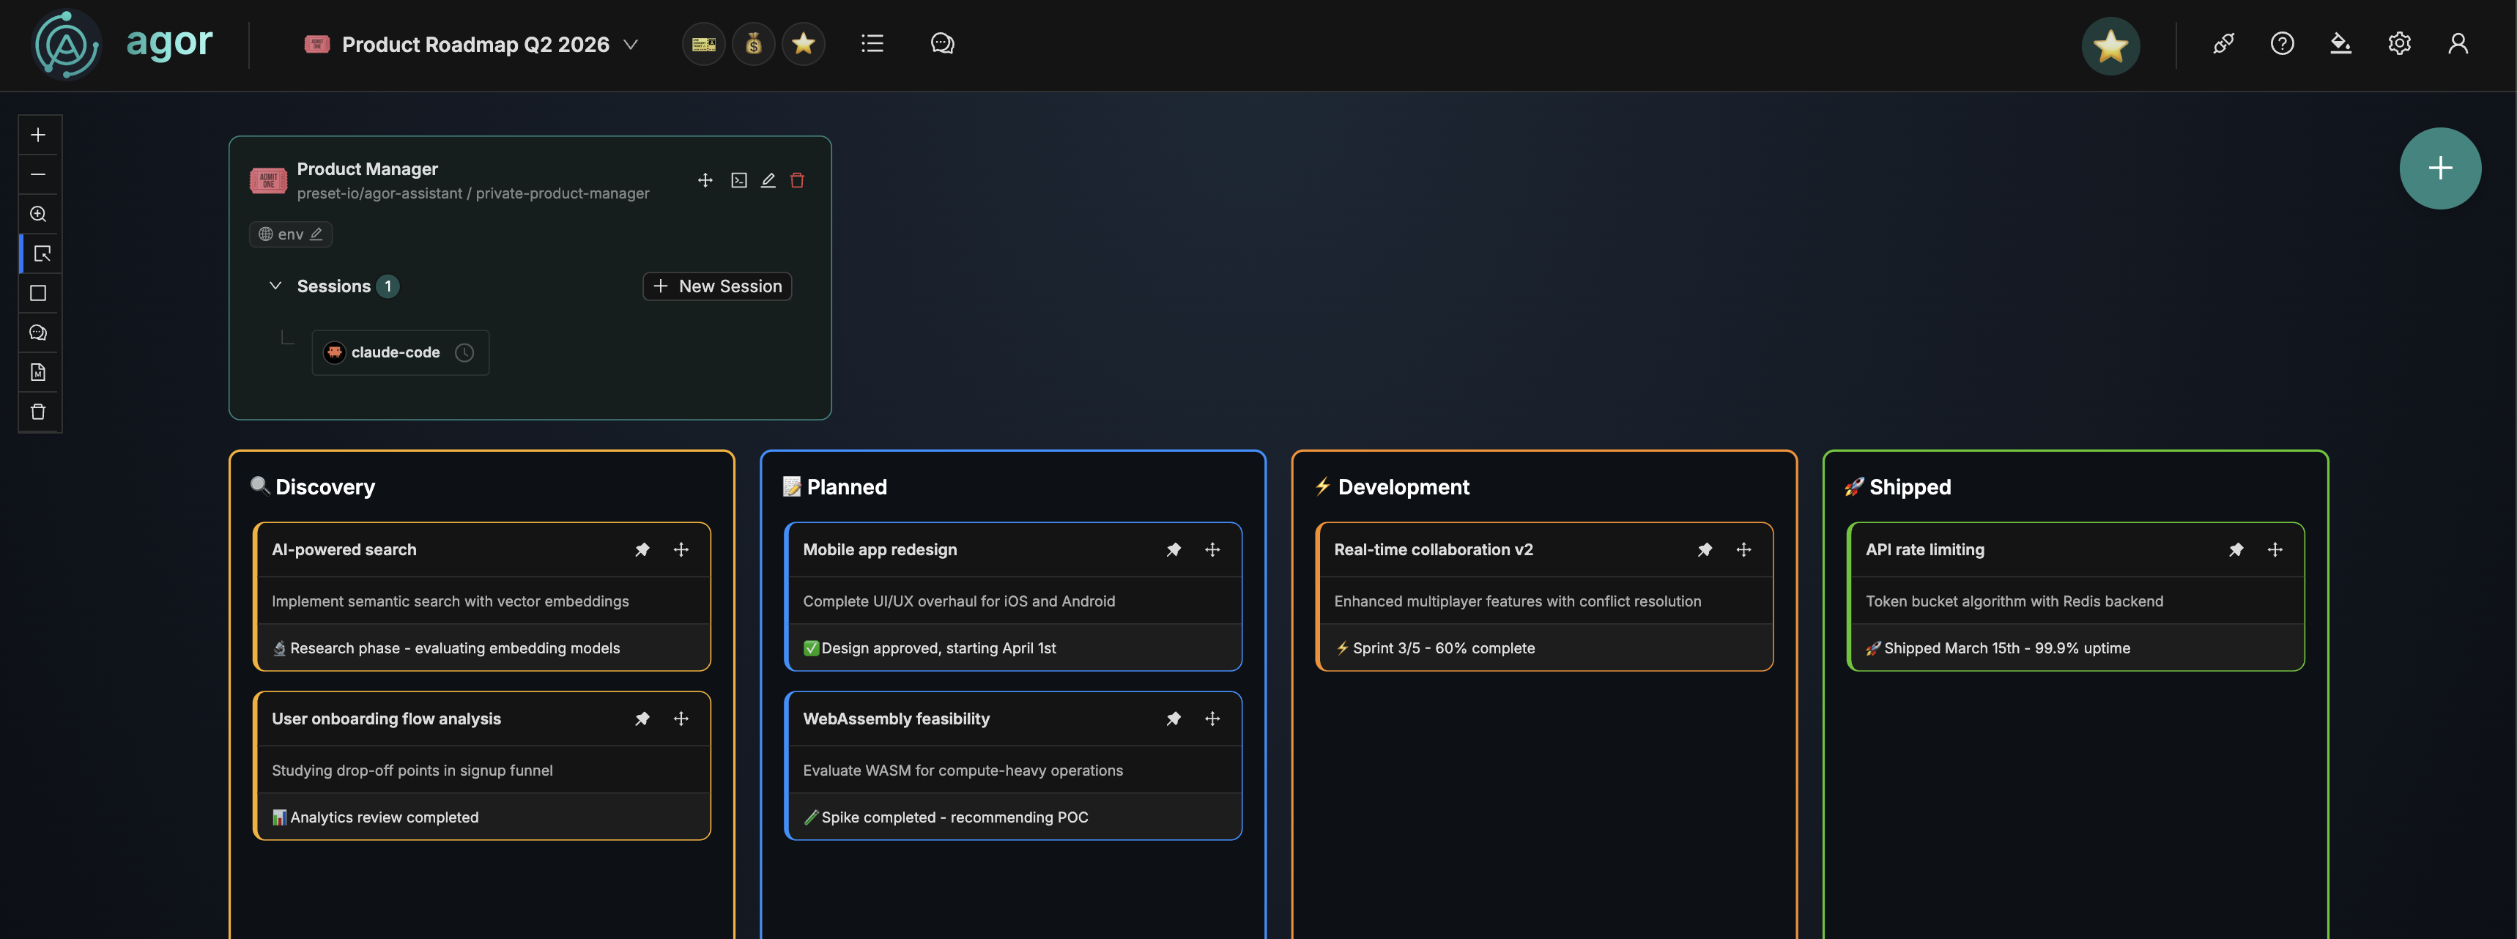Viewport: 2517px width, 939px height.
Task: Open the chat bubbles icon in left sidebar
Action: coord(38,331)
